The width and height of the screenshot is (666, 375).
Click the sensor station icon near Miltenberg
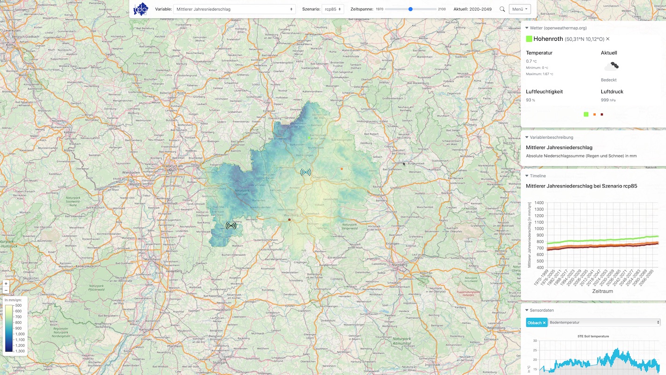[231, 225]
